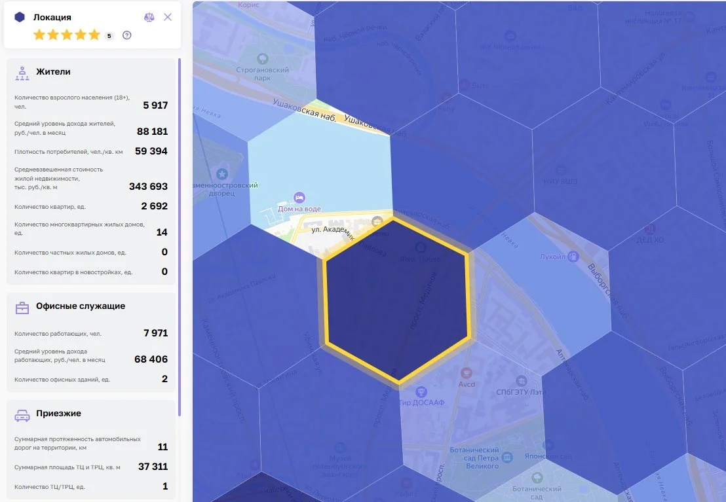Click the Количество офисных зданий label

[62, 380]
